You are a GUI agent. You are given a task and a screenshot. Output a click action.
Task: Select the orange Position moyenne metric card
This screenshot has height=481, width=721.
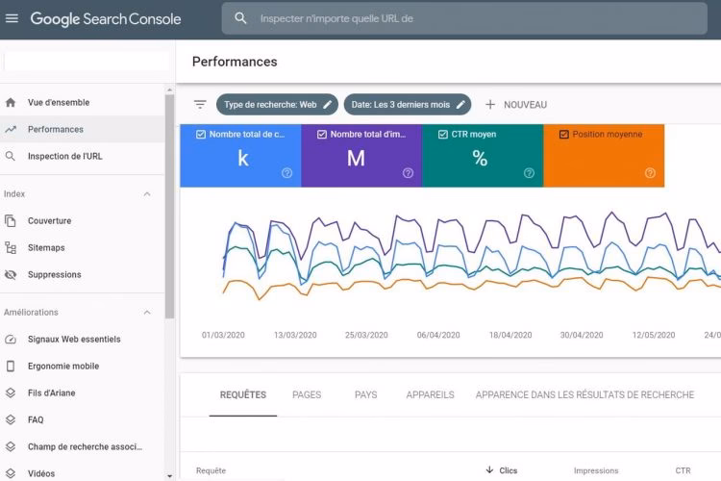tap(604, 156)
